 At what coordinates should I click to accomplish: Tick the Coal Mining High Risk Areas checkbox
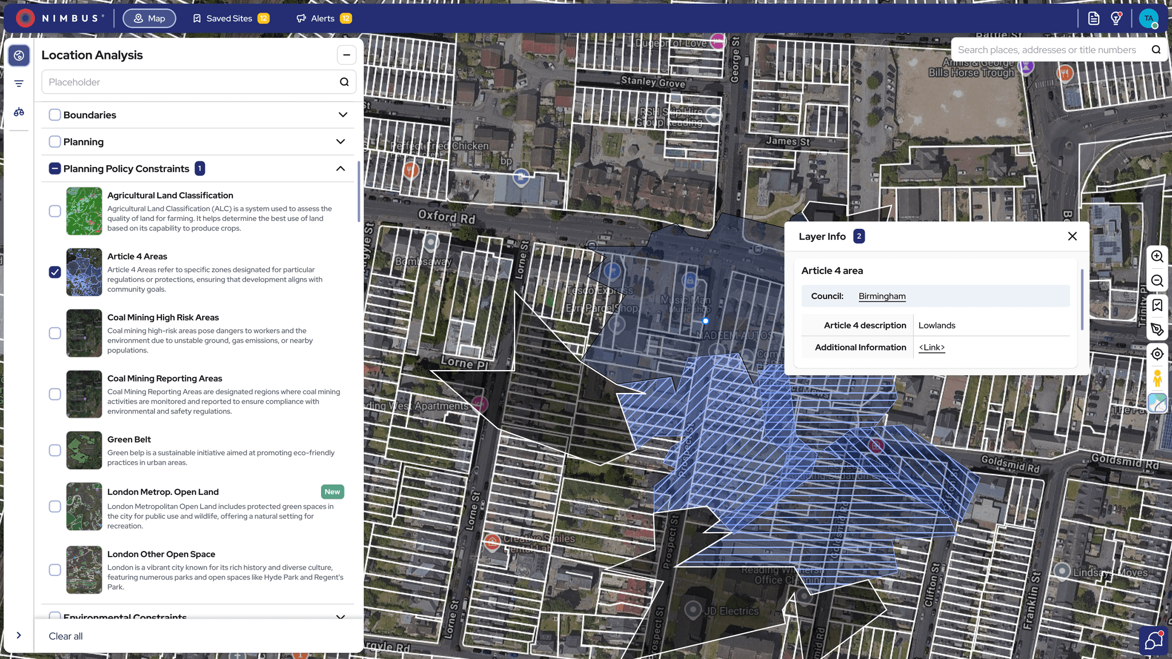pyautogui.click(x=55, y=333)
